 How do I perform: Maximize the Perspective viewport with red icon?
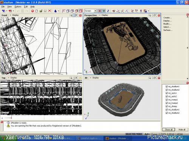[159, 15]
